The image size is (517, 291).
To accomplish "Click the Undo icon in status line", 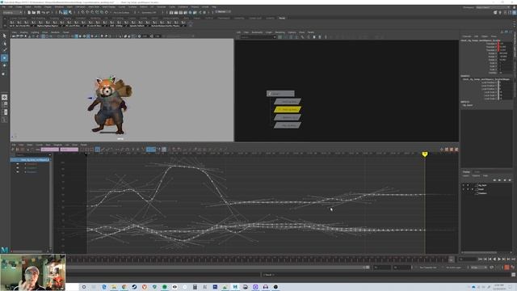I will (x=43, y=13).
